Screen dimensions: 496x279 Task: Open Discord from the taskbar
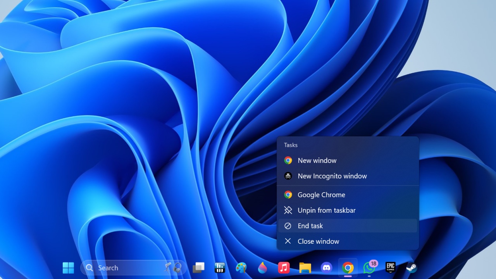[x=326, y=267]
